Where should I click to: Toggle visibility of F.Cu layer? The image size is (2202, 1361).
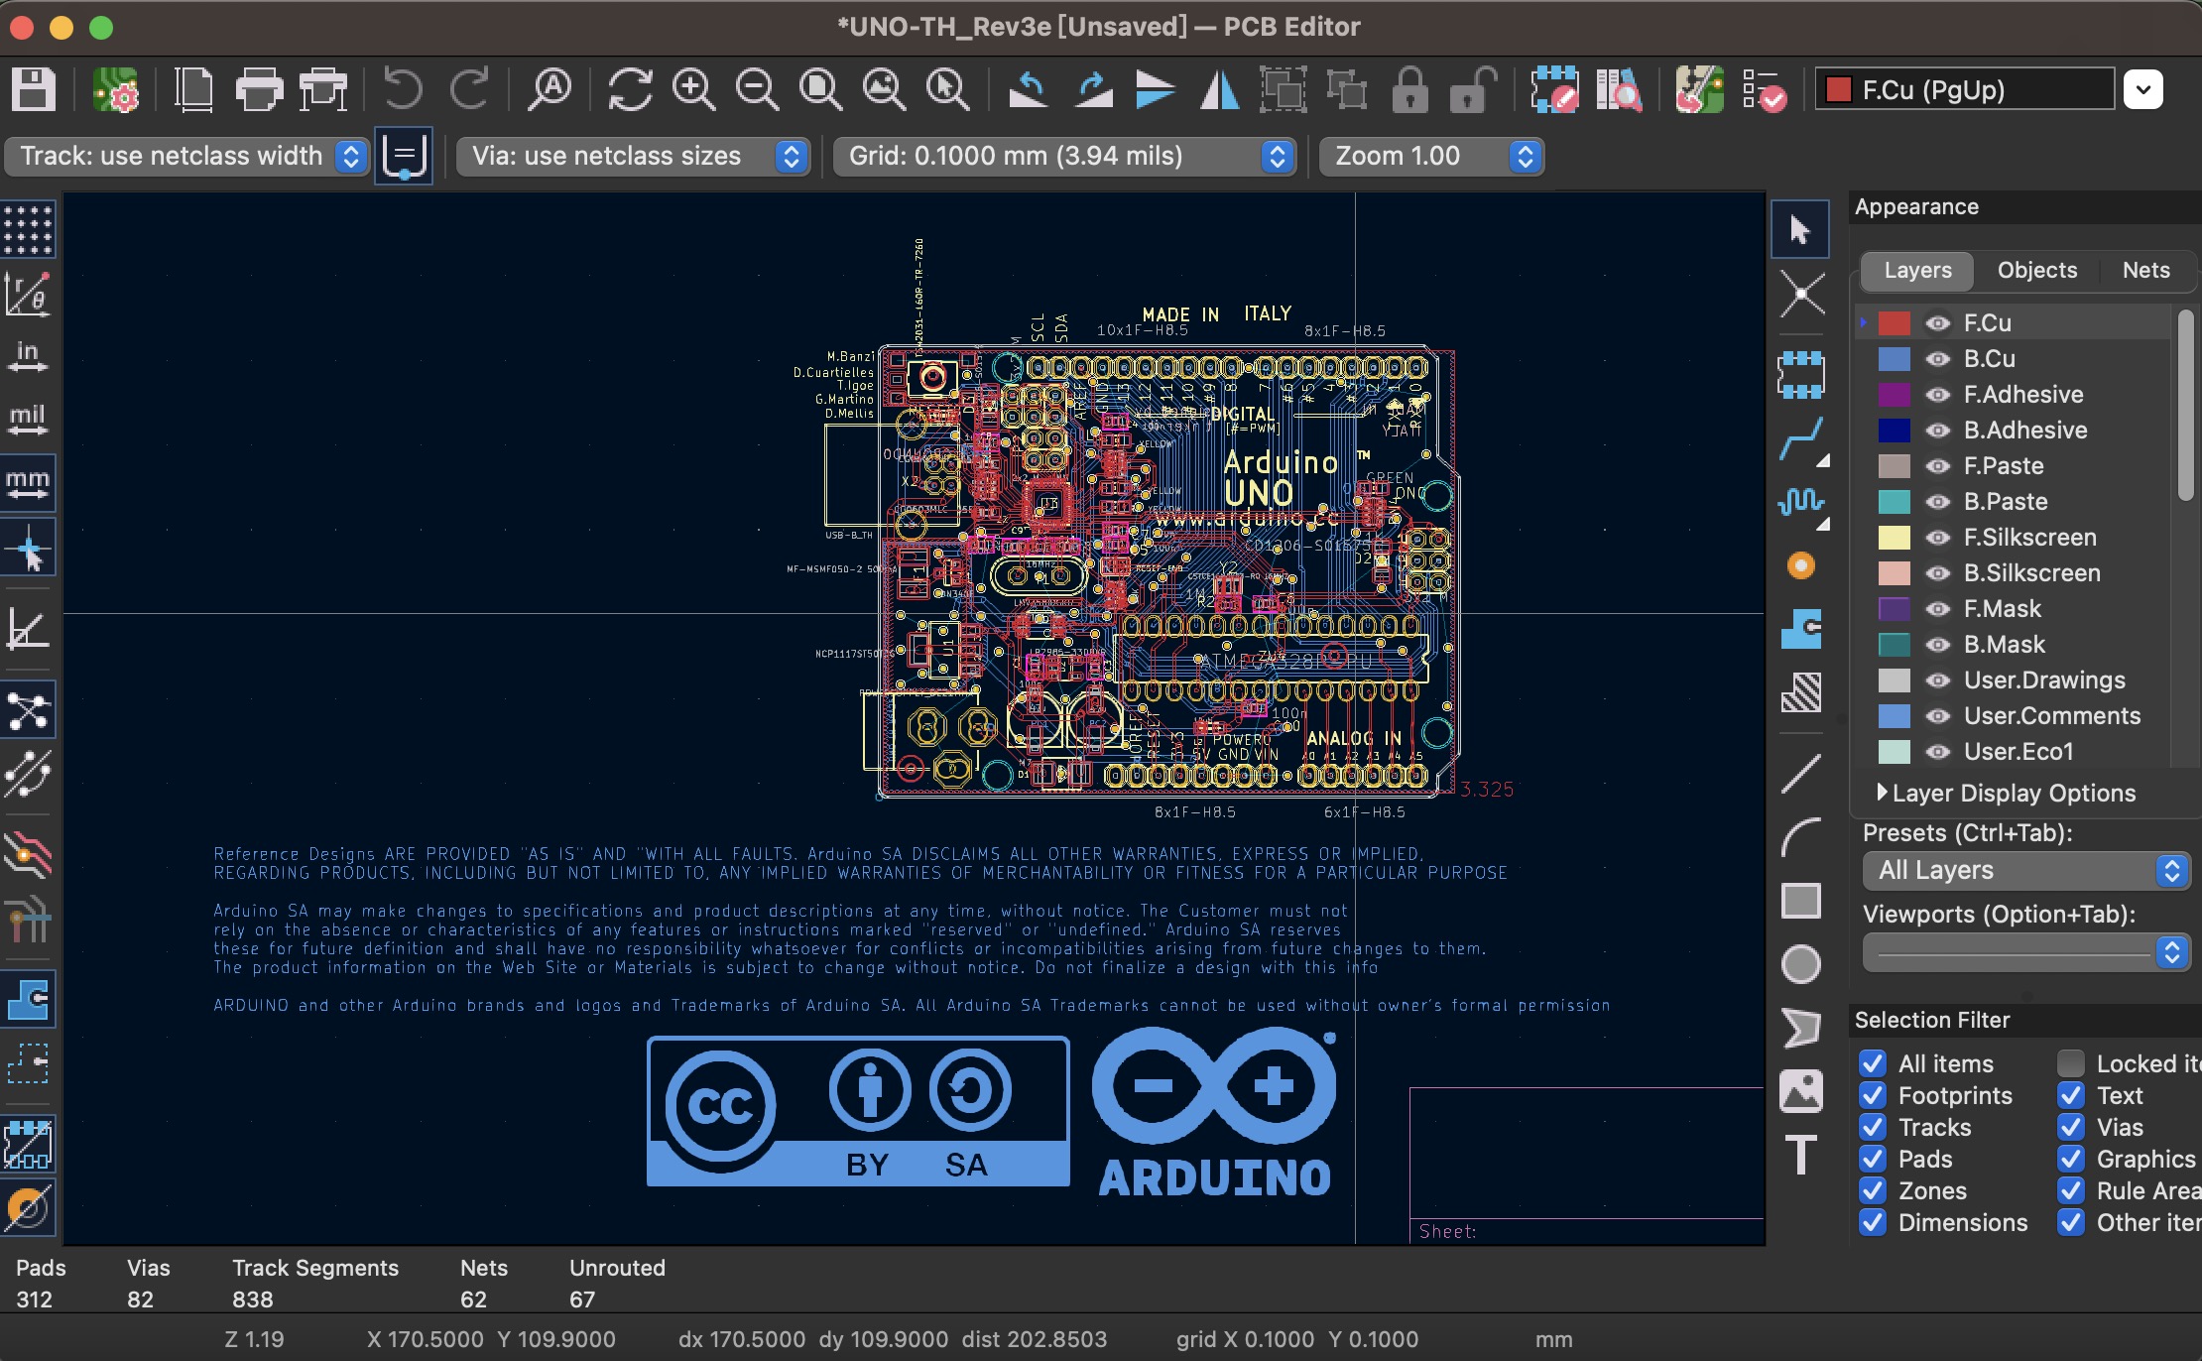click(x=1933, y=322)
